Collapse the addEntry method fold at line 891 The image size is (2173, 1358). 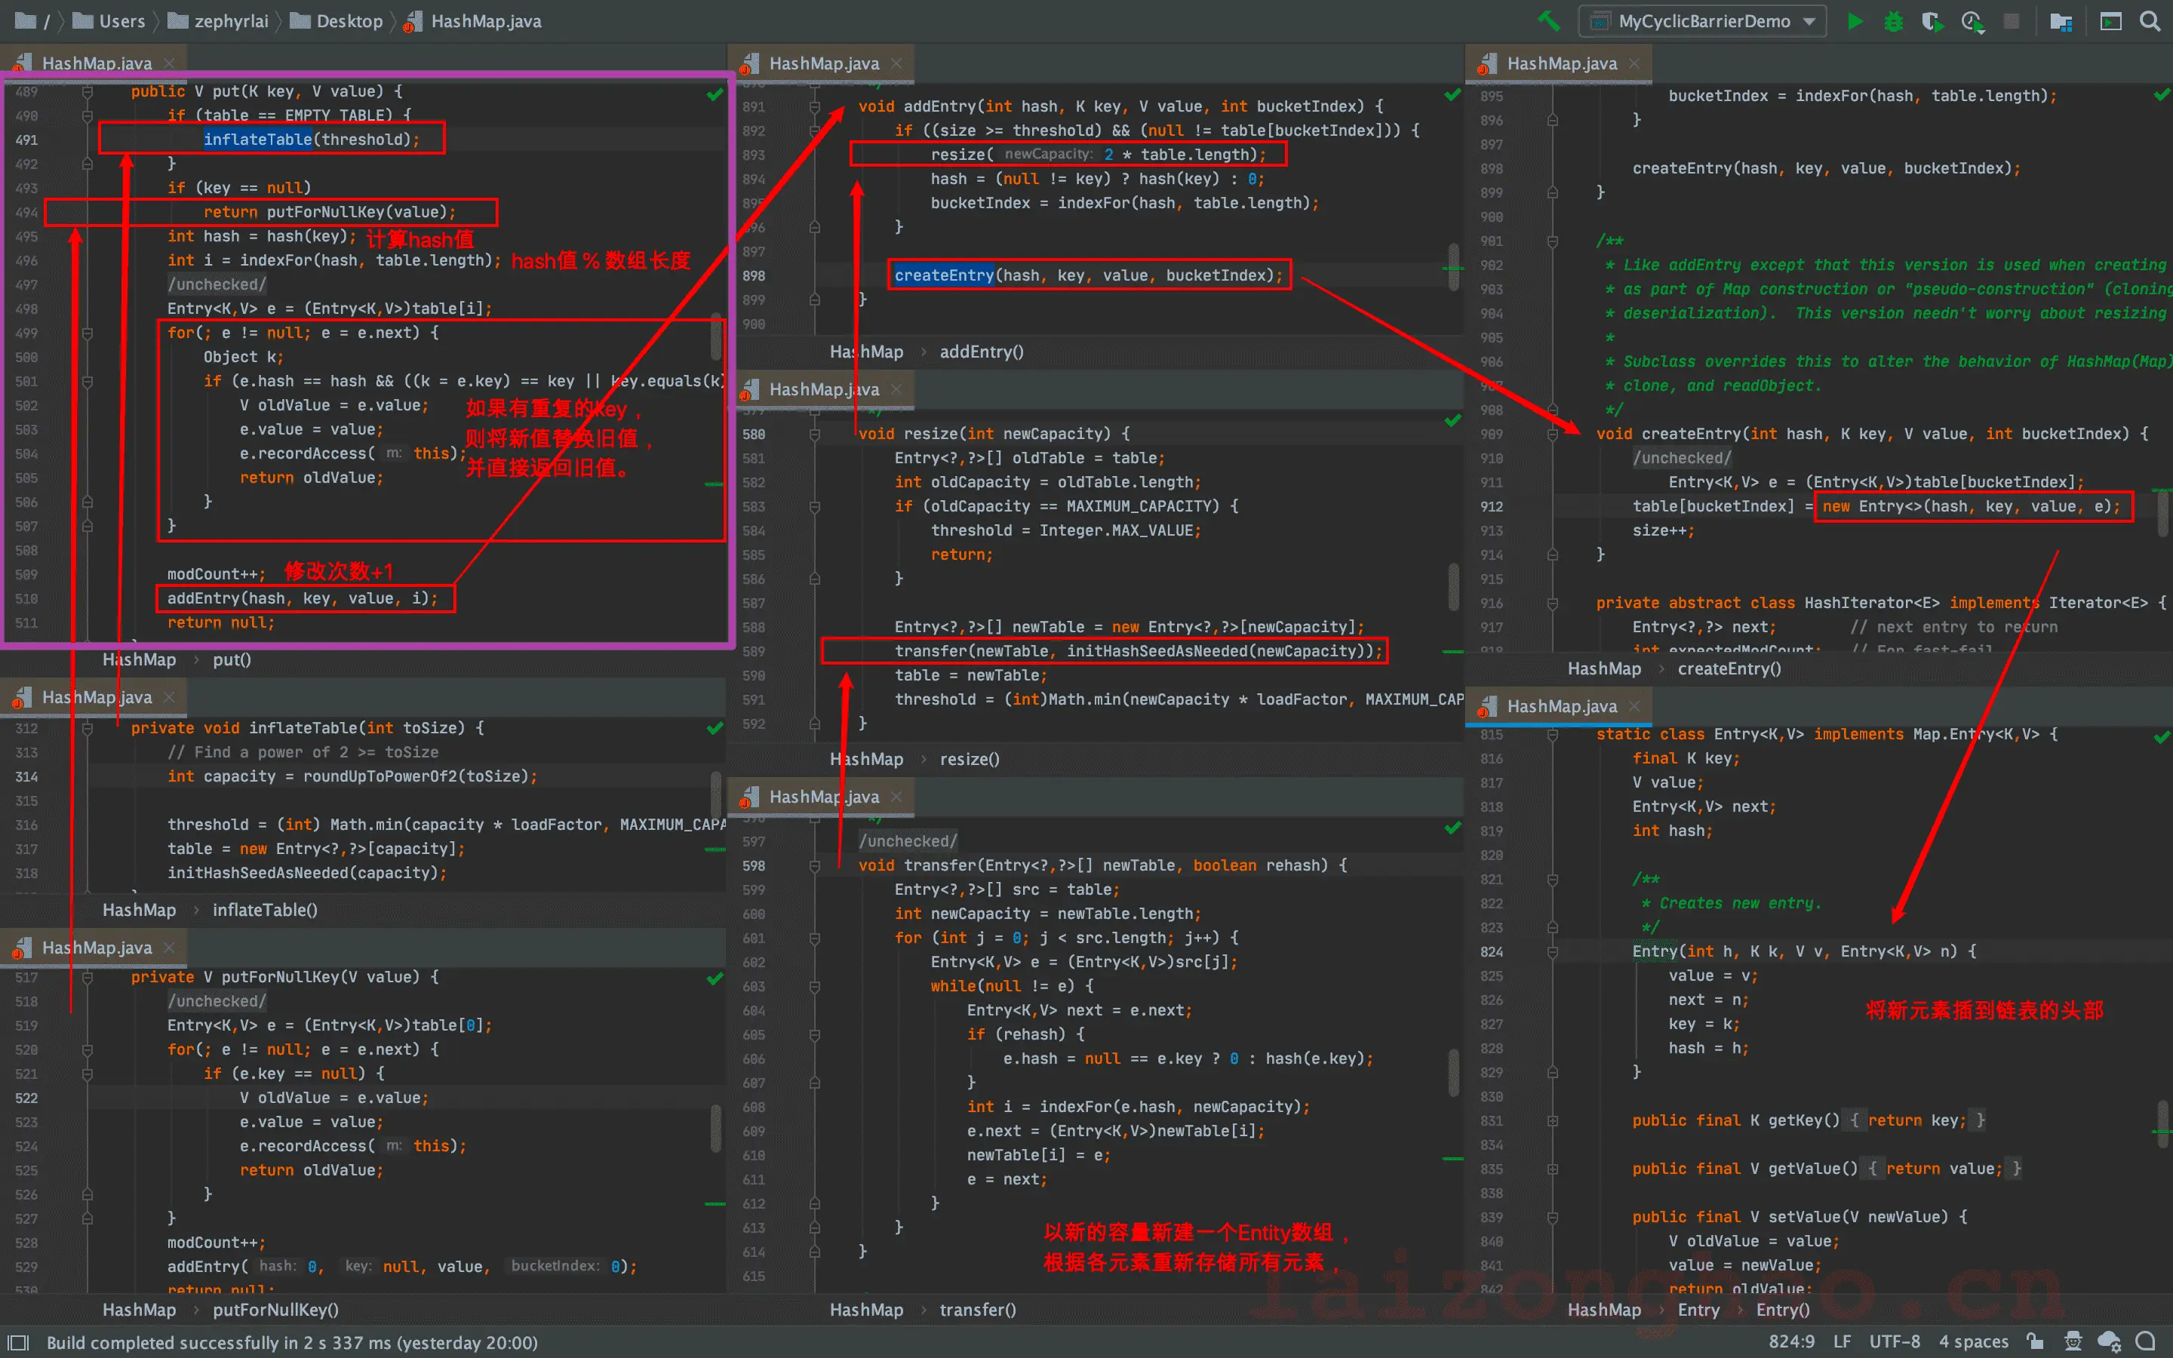coord(814,107)
